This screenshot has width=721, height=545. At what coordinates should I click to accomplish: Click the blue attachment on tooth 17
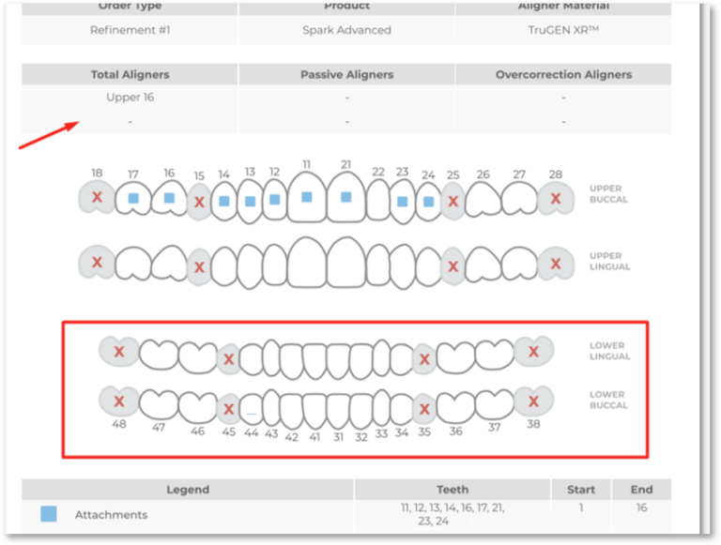pos(133,198)
